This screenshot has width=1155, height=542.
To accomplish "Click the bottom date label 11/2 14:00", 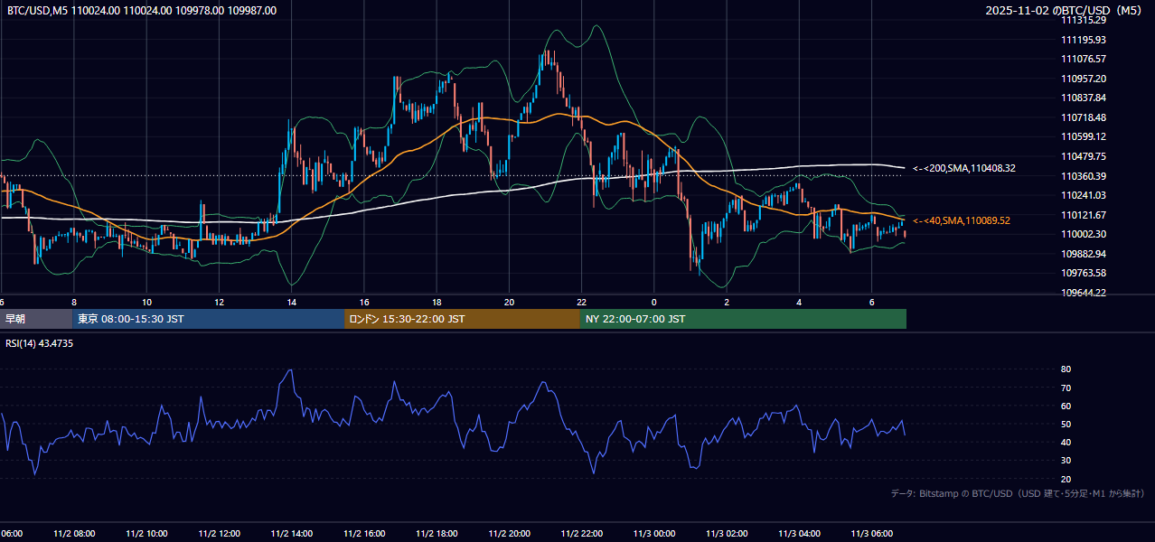I will pos(291,533).
